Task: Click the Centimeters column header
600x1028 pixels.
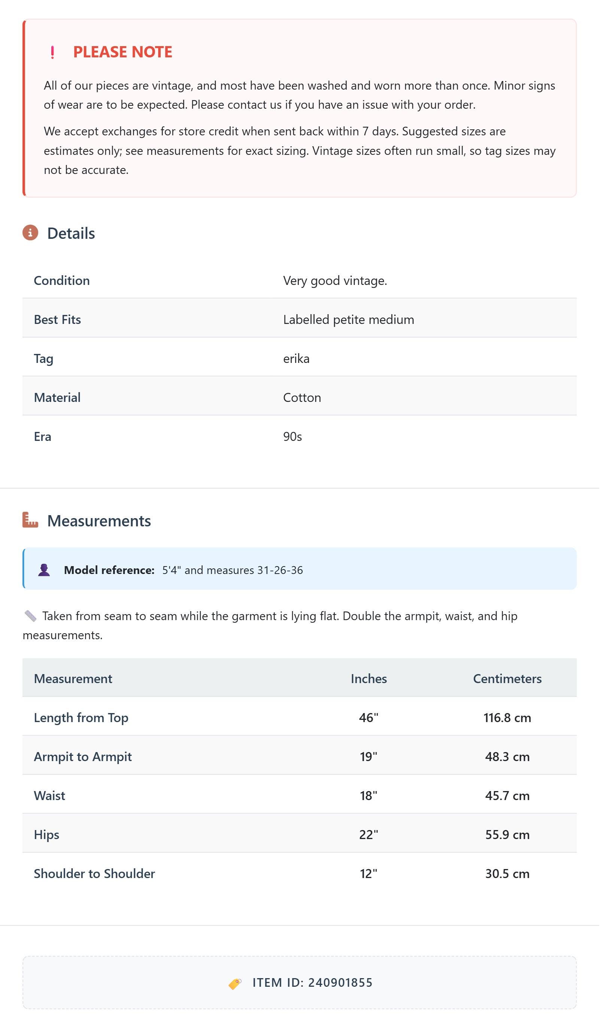Action: coord(508,679)
